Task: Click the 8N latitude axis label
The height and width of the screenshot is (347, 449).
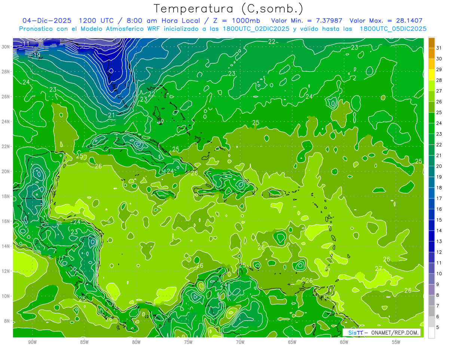Action: coord(7,321)
